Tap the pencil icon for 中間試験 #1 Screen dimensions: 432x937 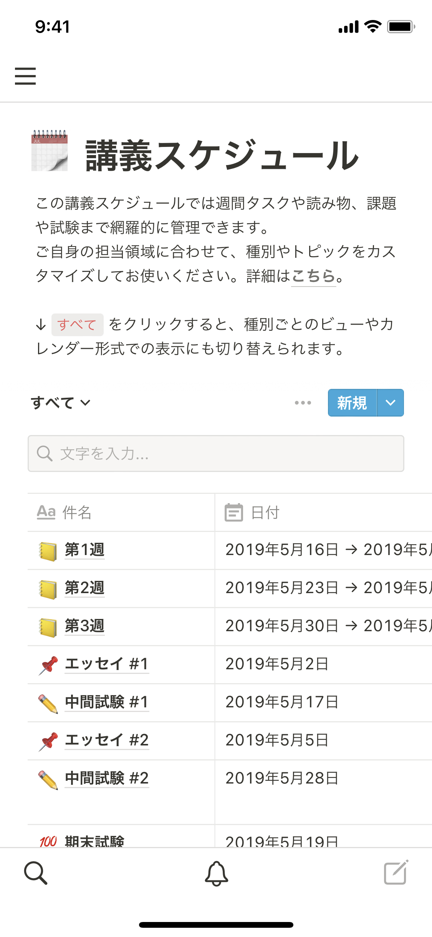48,703
